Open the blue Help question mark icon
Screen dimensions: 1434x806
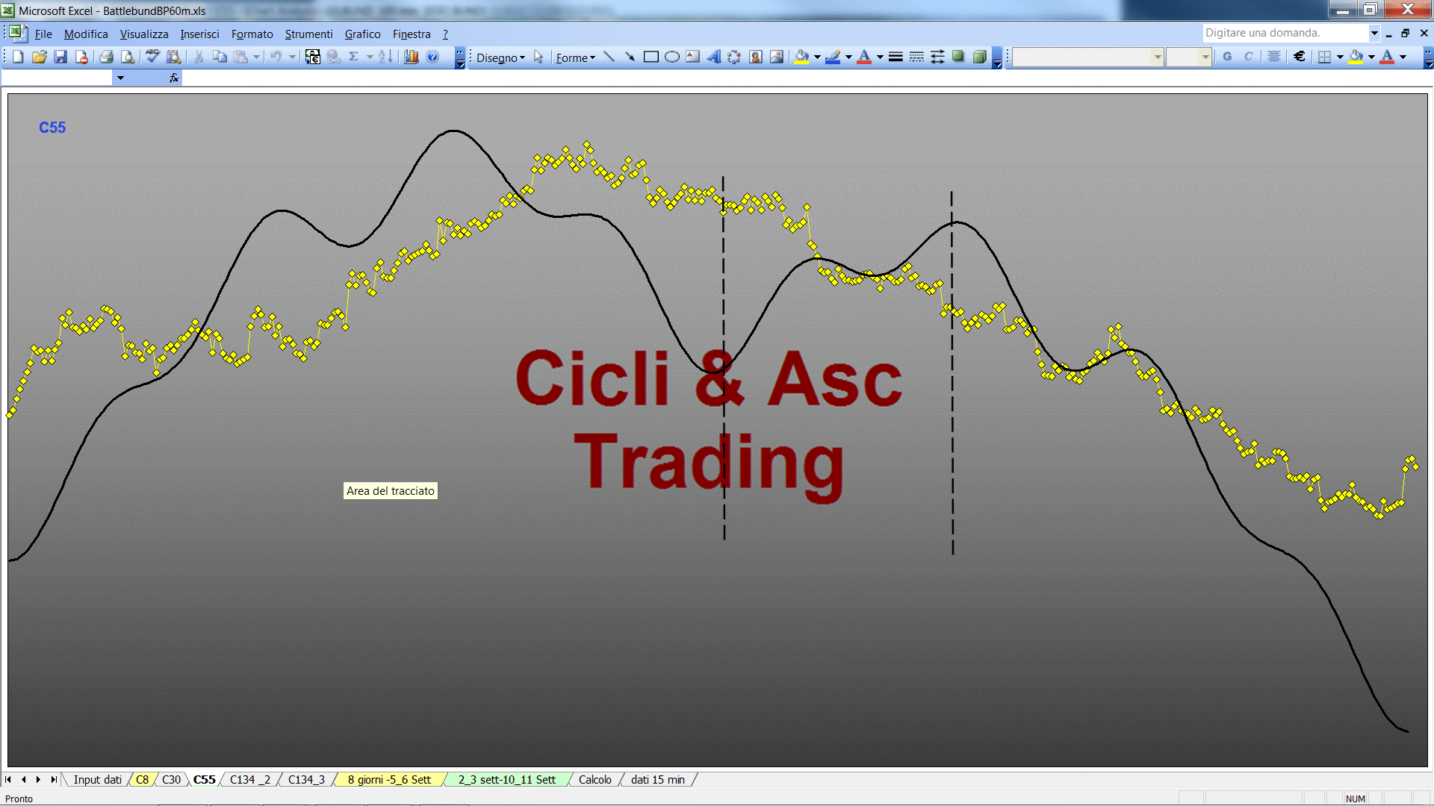[432, 57]
